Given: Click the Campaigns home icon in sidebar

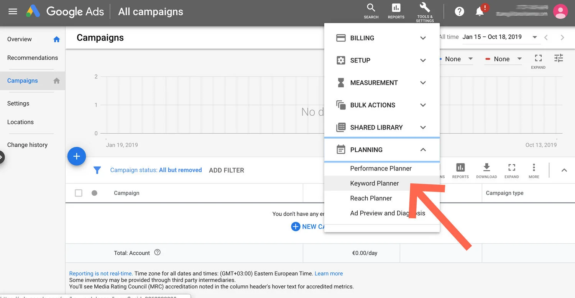Looking at the screenshot, I should pyautogui.click(x=57, y=80).
